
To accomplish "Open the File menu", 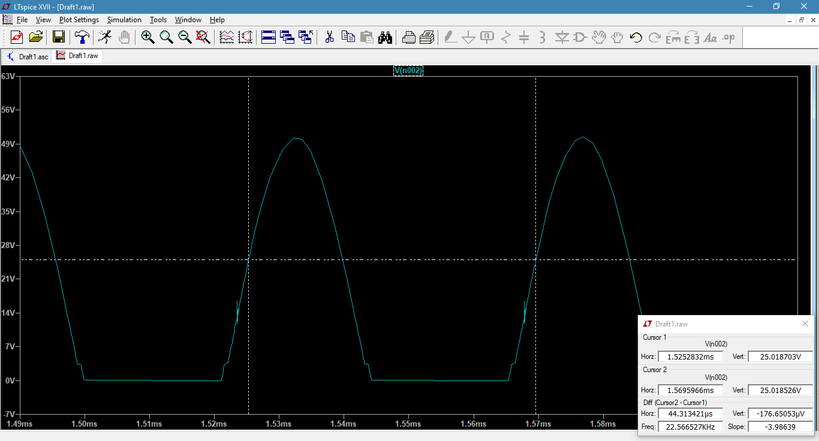I will pyautogui.click(x=22, y=20).
